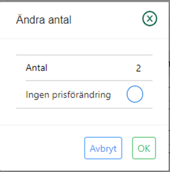The image size is (170, 172).
Task: Click the blue bordered Avbryt button
Action: click(x=103, y=148)
